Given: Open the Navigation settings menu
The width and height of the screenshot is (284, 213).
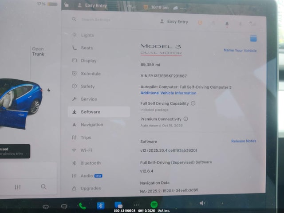Looking at the screenshot, I should [88, 125].
